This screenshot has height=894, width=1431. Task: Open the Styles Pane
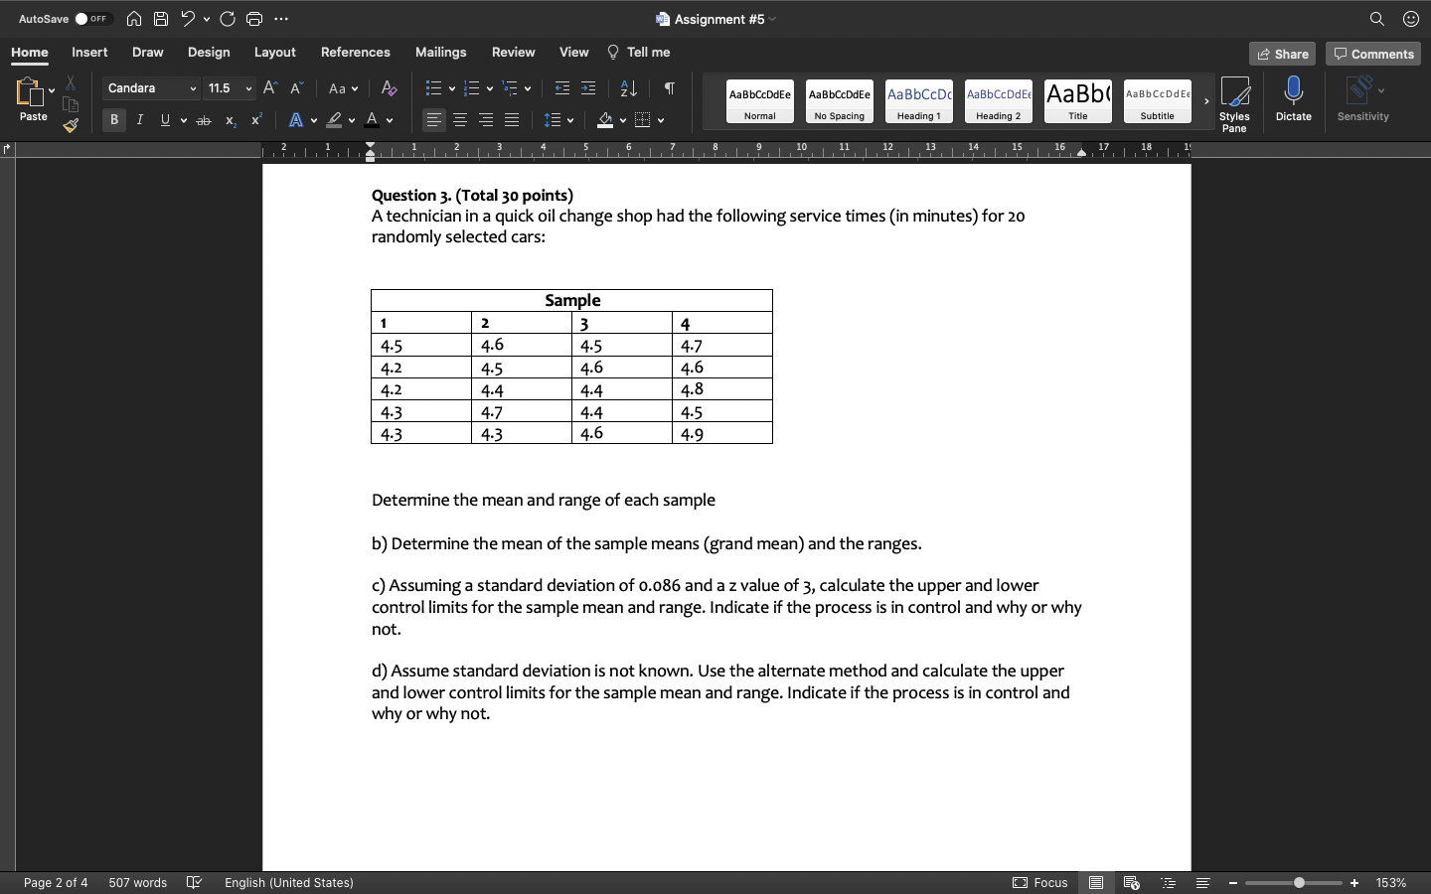pos(1234,103)
